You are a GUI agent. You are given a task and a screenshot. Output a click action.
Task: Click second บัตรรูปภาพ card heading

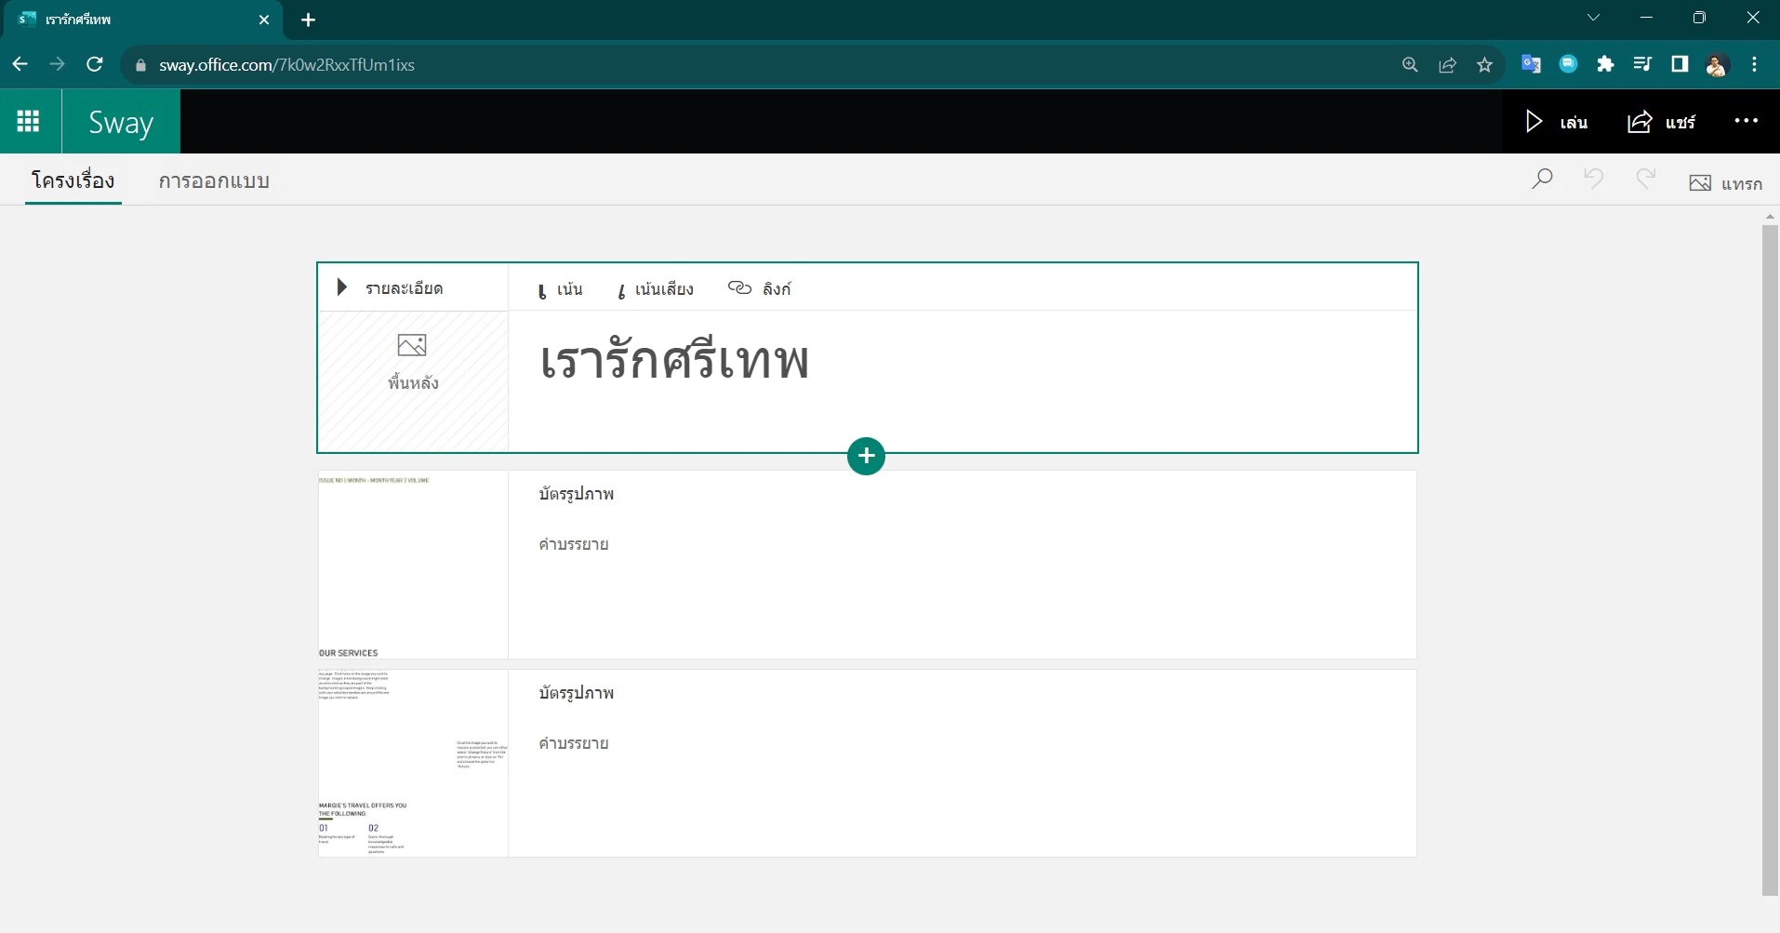click(577, 693)
